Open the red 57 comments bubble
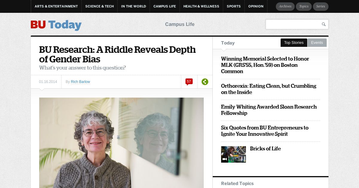This screenshot has width=359, height=188. [189, 82]
